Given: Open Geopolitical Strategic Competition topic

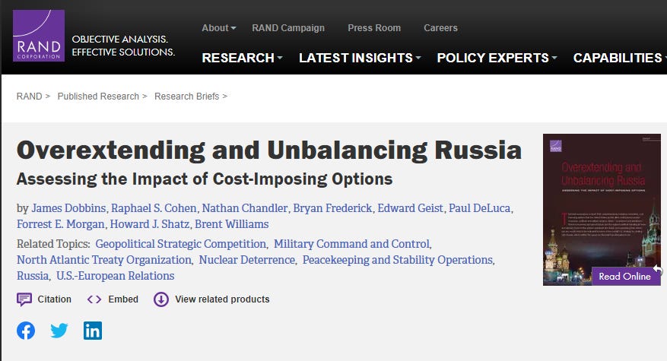Looking at the screenshot, I should (x=181, y=244).
